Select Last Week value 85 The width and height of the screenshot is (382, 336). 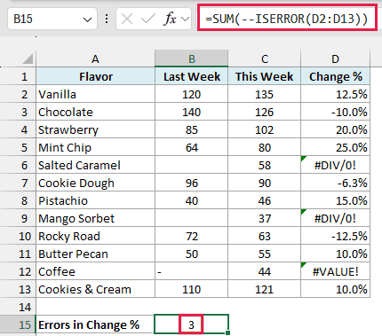(x=191, y=129)
